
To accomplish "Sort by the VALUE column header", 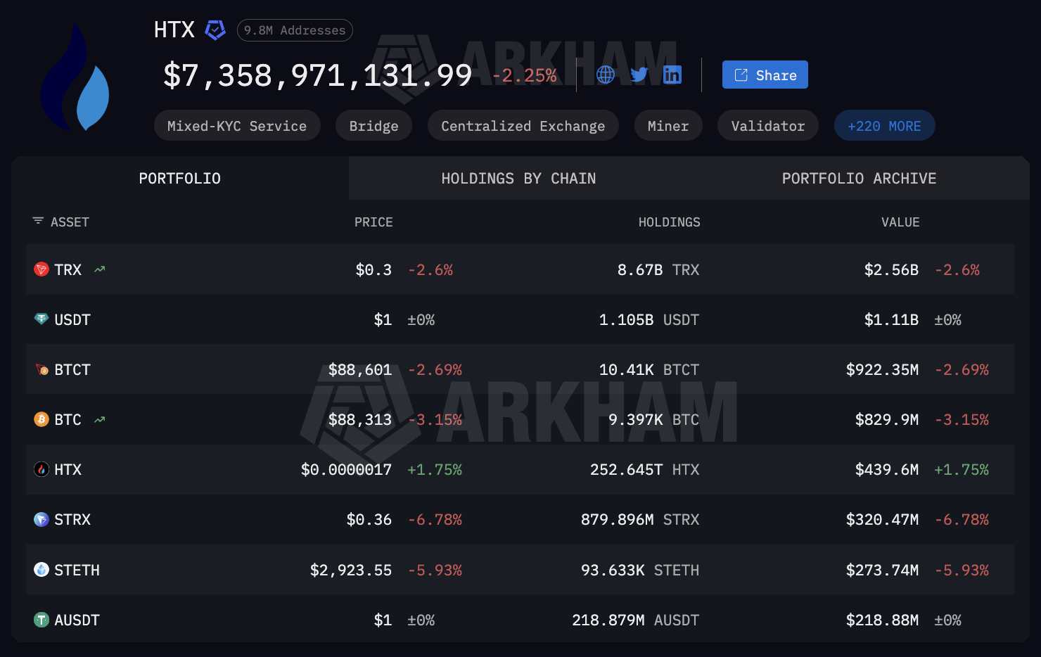I will (900, 222).
